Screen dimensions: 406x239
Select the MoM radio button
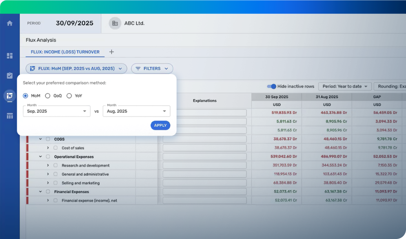tap(25, 96)
